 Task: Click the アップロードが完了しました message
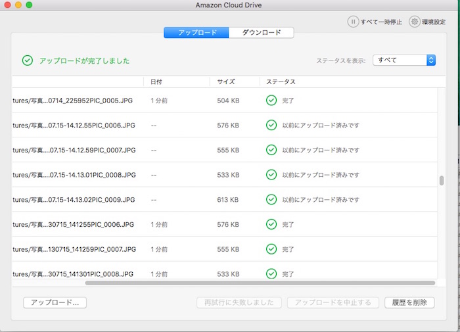pyautogui.click(x=85, y=60)
